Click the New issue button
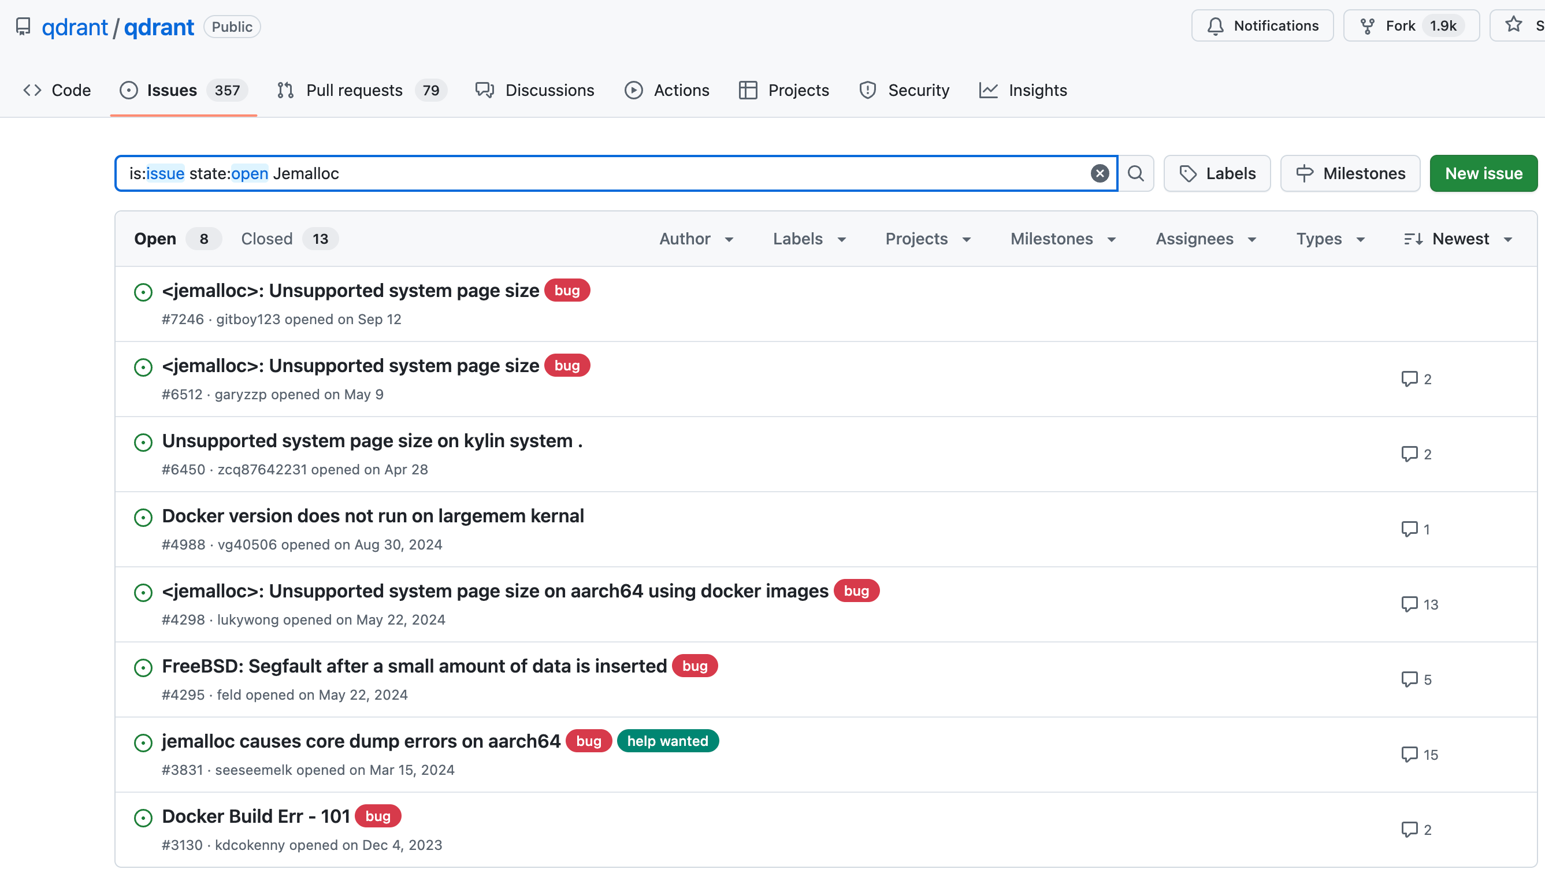Image resolution: width=1545 pixels, height=869 pixels. pyautogui.click(x=1483, y=173)
